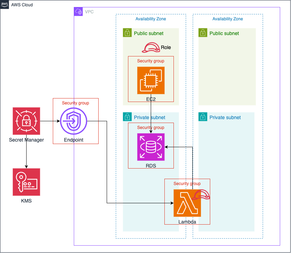
Task: Select the Security group label above EC2
Action: click(x=151, y=61)
